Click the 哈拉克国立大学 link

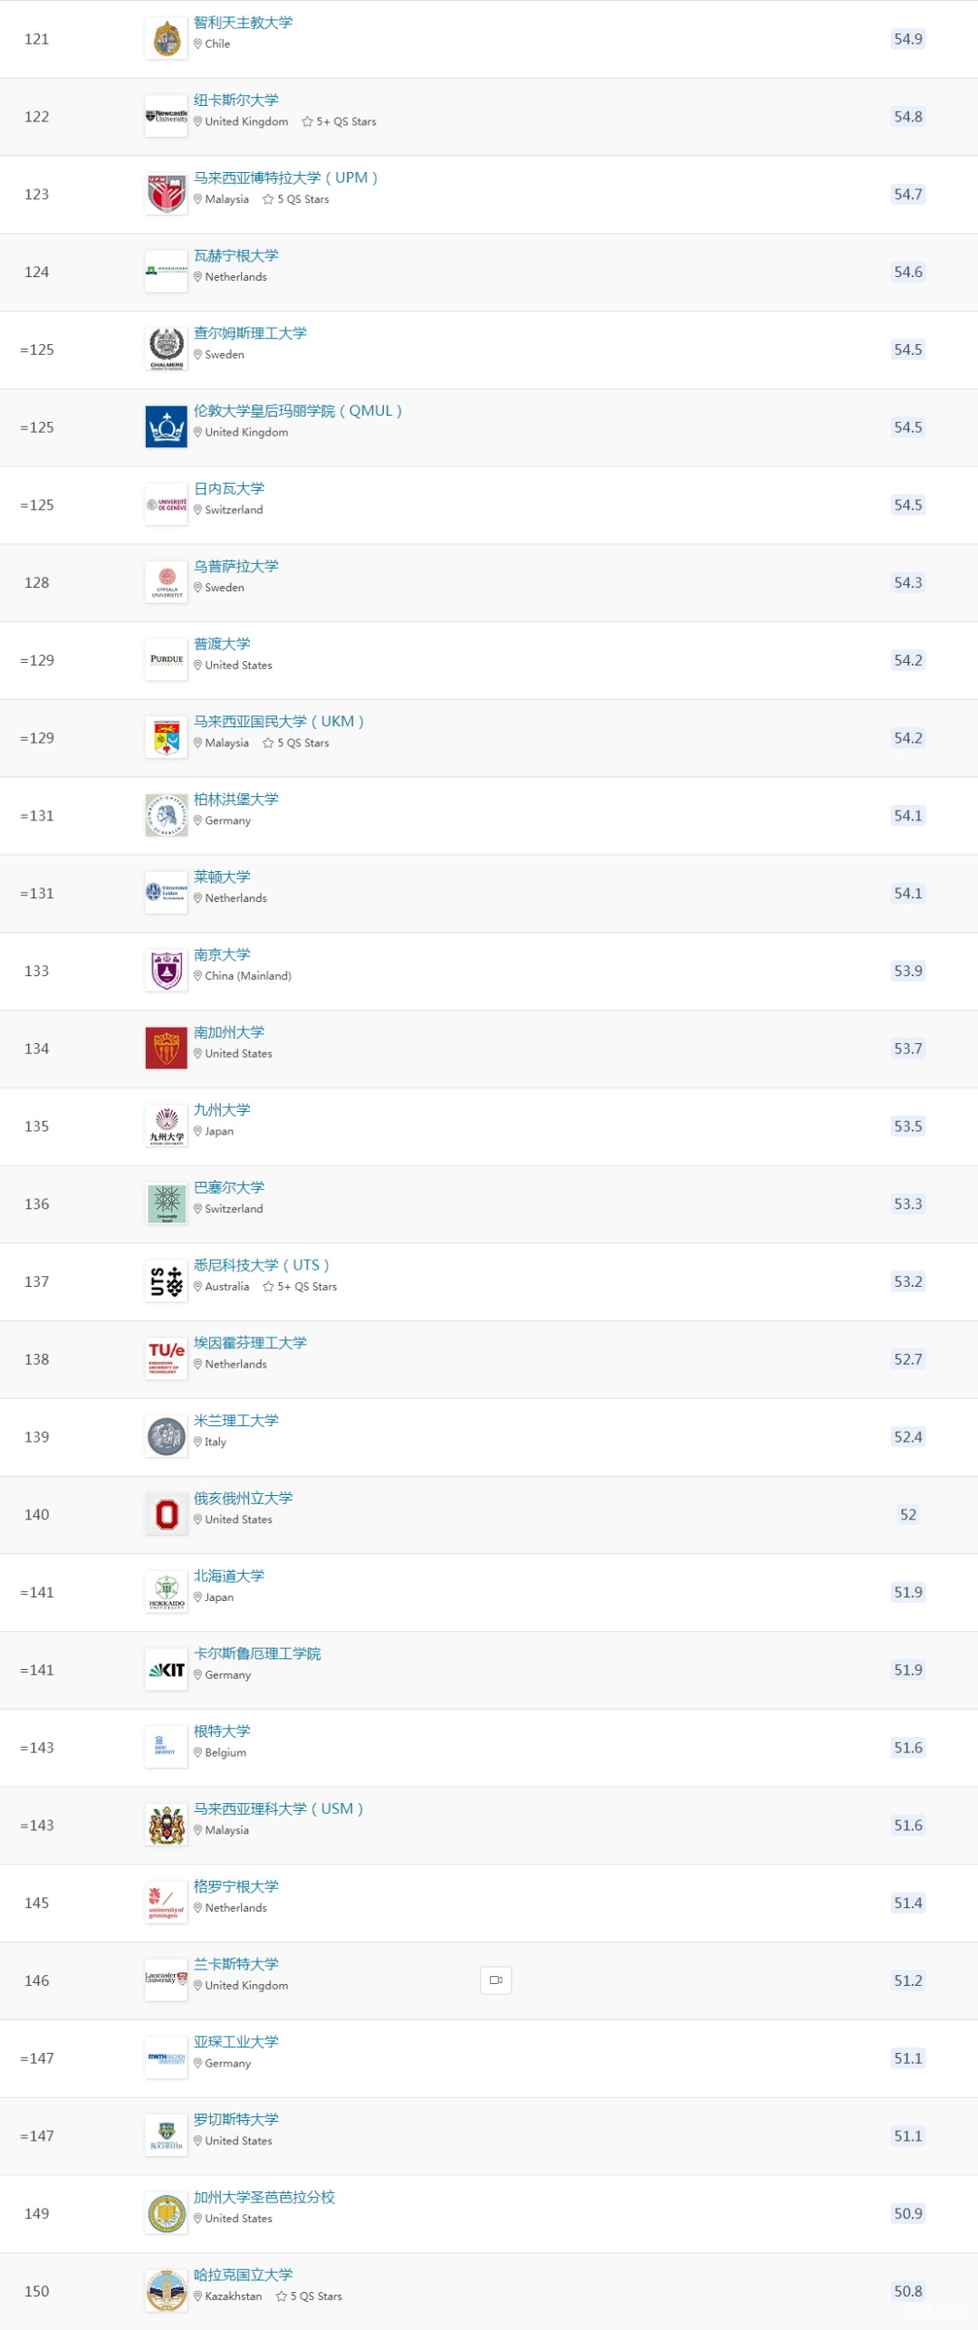click(x=243, y=2274)
